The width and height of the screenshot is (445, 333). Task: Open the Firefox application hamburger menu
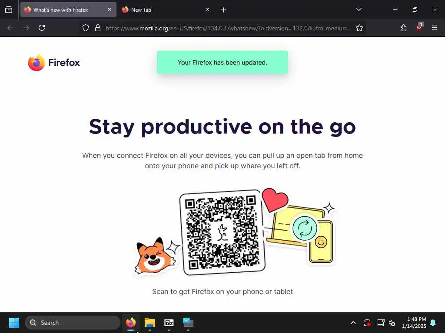(435, 28)
